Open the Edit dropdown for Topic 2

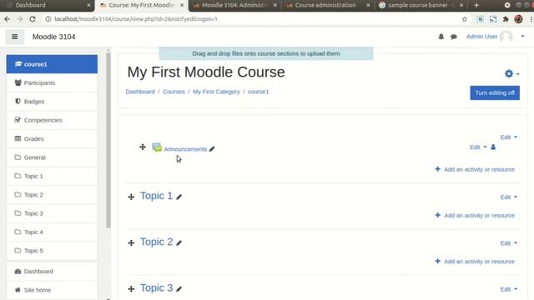point(508,243)
